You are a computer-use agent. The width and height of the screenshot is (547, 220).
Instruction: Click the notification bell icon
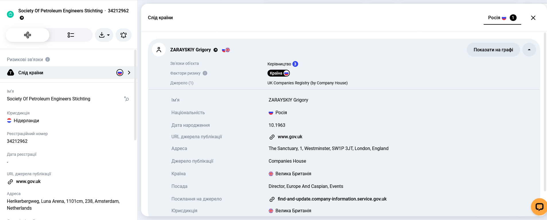click(x=123, y=35)
